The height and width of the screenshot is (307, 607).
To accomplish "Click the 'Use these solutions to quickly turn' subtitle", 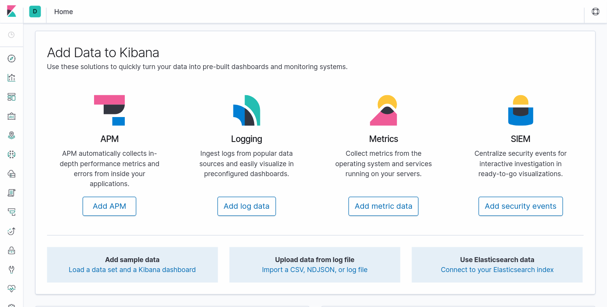I will 197,67.
